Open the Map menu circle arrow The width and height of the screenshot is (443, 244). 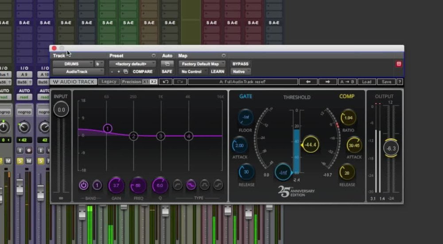coord(223,55)
